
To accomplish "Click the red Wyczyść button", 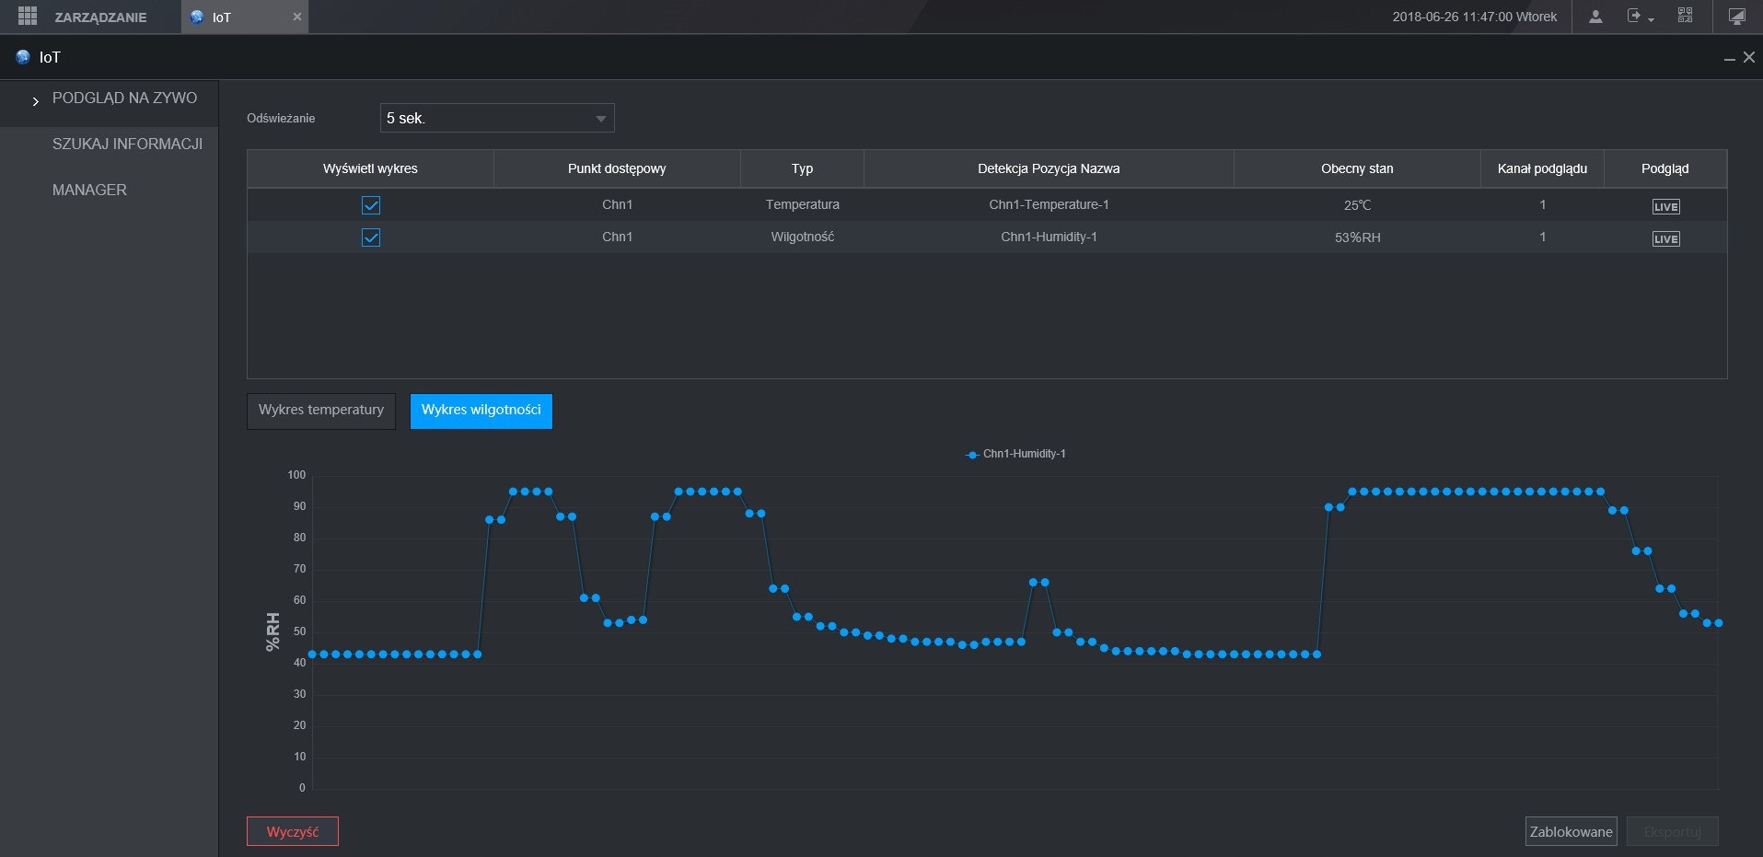I will coord(293,831).
